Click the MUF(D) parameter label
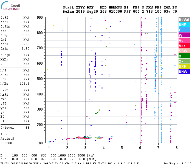The width and height of the screenshot is (192, 165). click(6, 55)
